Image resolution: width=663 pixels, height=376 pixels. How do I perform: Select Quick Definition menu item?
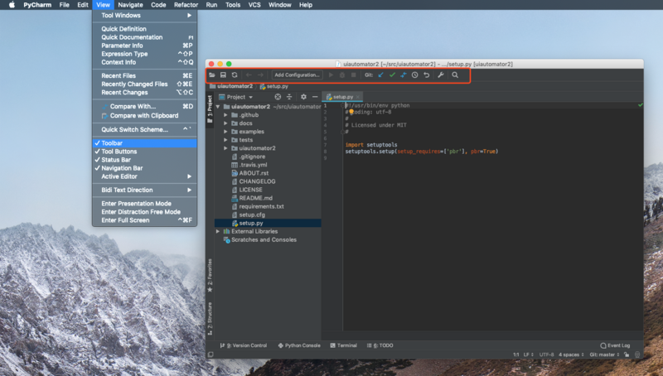coord(144,29)
